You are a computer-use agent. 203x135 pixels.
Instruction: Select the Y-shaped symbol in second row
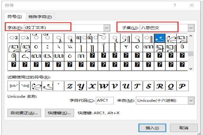point(126,47)
